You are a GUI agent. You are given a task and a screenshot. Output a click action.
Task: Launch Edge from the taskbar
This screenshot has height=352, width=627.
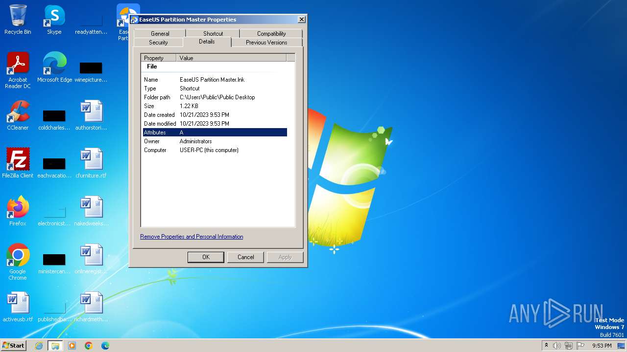pos(105,346)
